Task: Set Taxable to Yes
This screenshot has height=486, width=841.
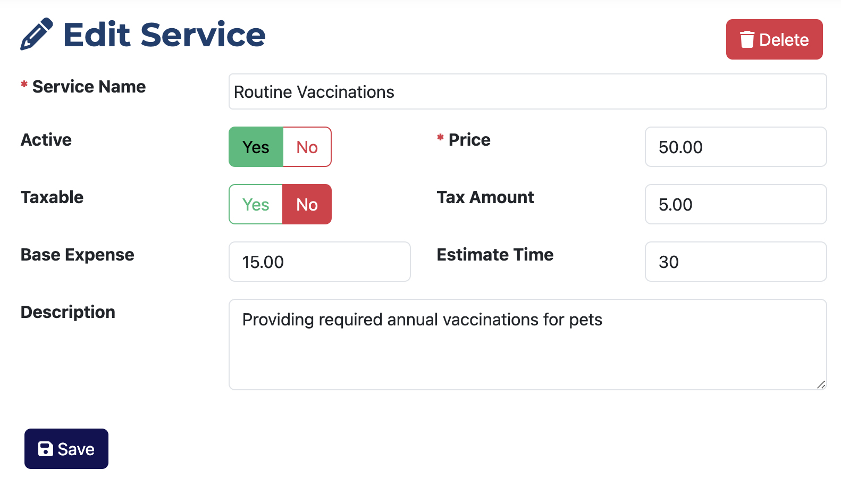Action: click(256, 204)
